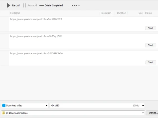The height and width of the screenshot is (118, 158).
Task: Click the Duration column header
Action: (121, 13)
